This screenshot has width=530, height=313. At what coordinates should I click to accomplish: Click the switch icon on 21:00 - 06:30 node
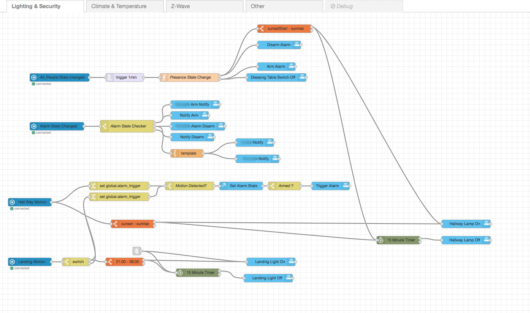click(110, 262)
